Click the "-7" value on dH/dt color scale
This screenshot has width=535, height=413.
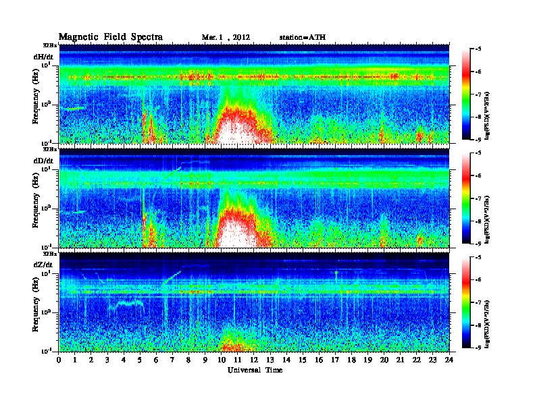478,94
